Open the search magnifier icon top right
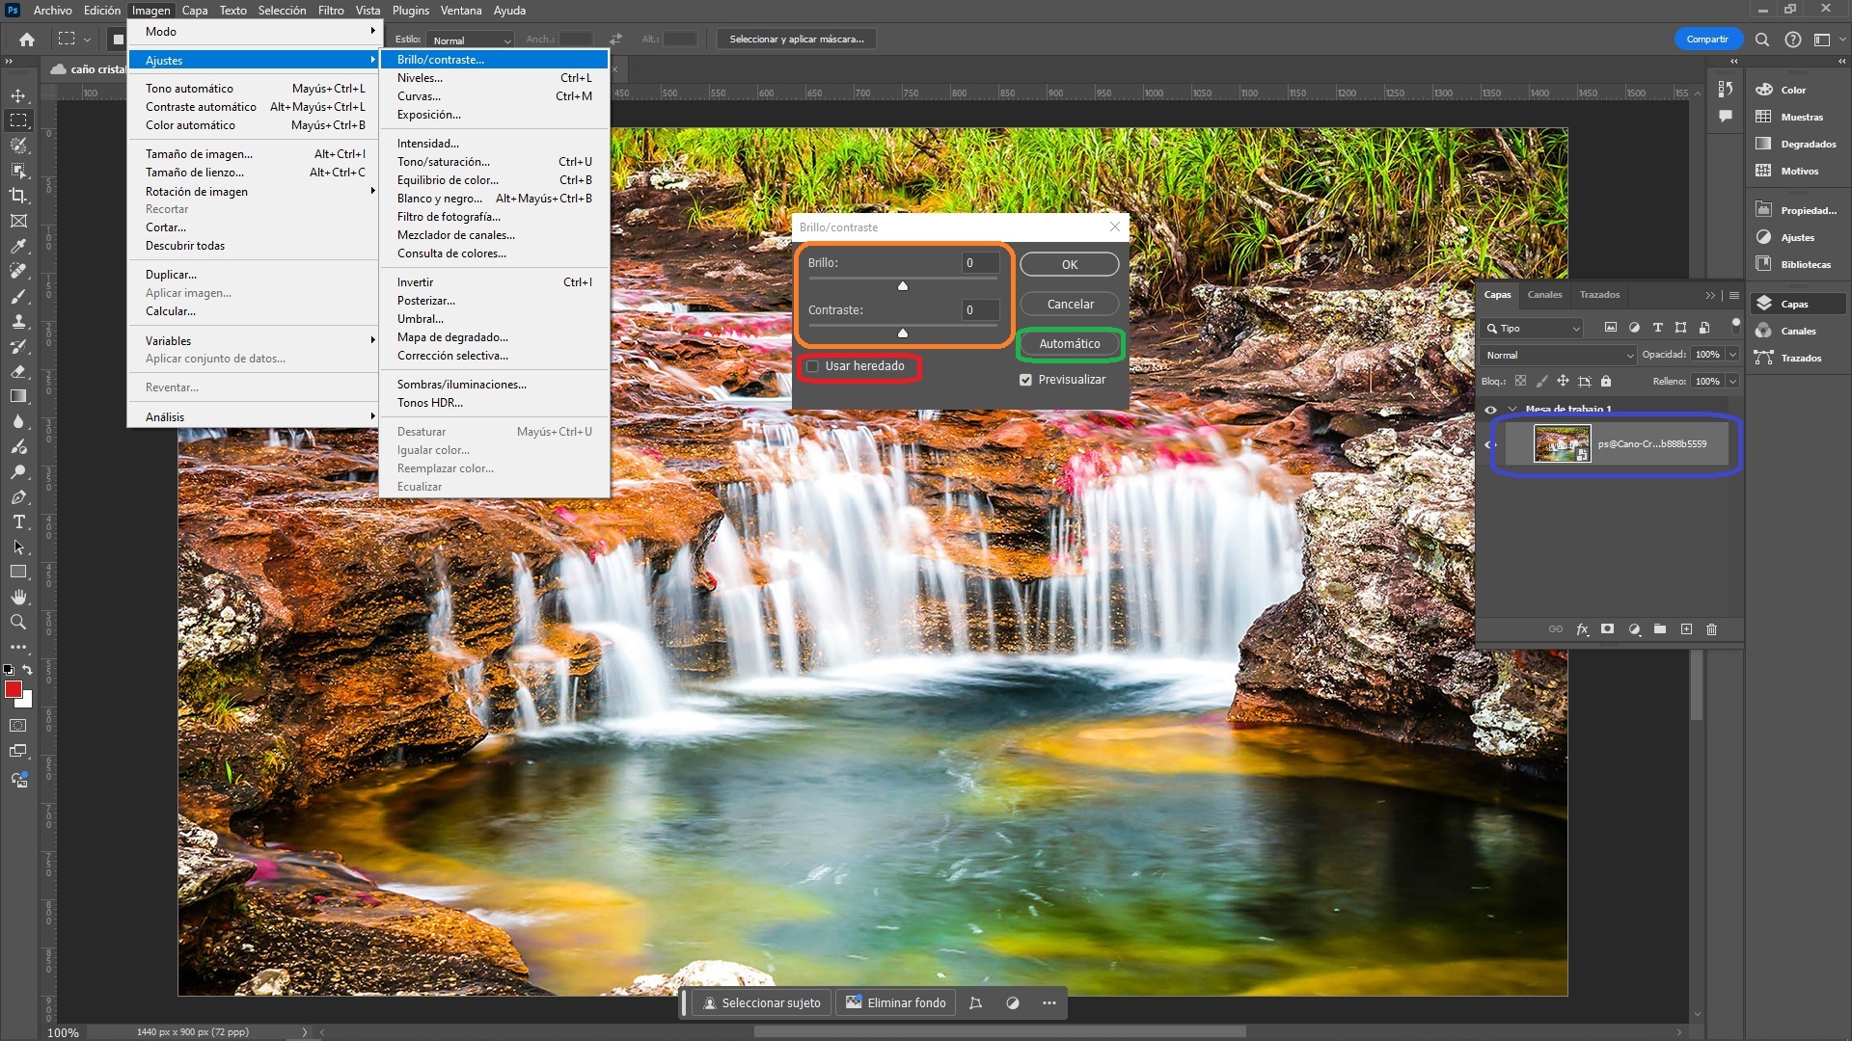1852x1041 pixels. pos(1762,40)
